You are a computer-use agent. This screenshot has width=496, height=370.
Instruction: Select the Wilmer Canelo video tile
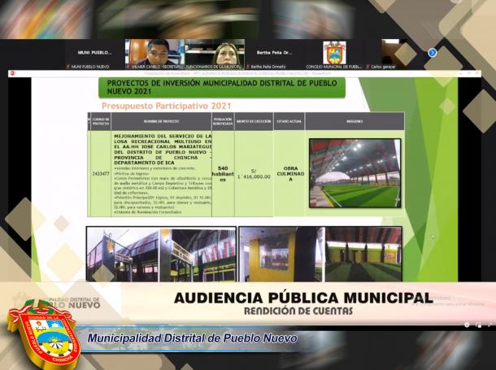click(x=150, y=52)
